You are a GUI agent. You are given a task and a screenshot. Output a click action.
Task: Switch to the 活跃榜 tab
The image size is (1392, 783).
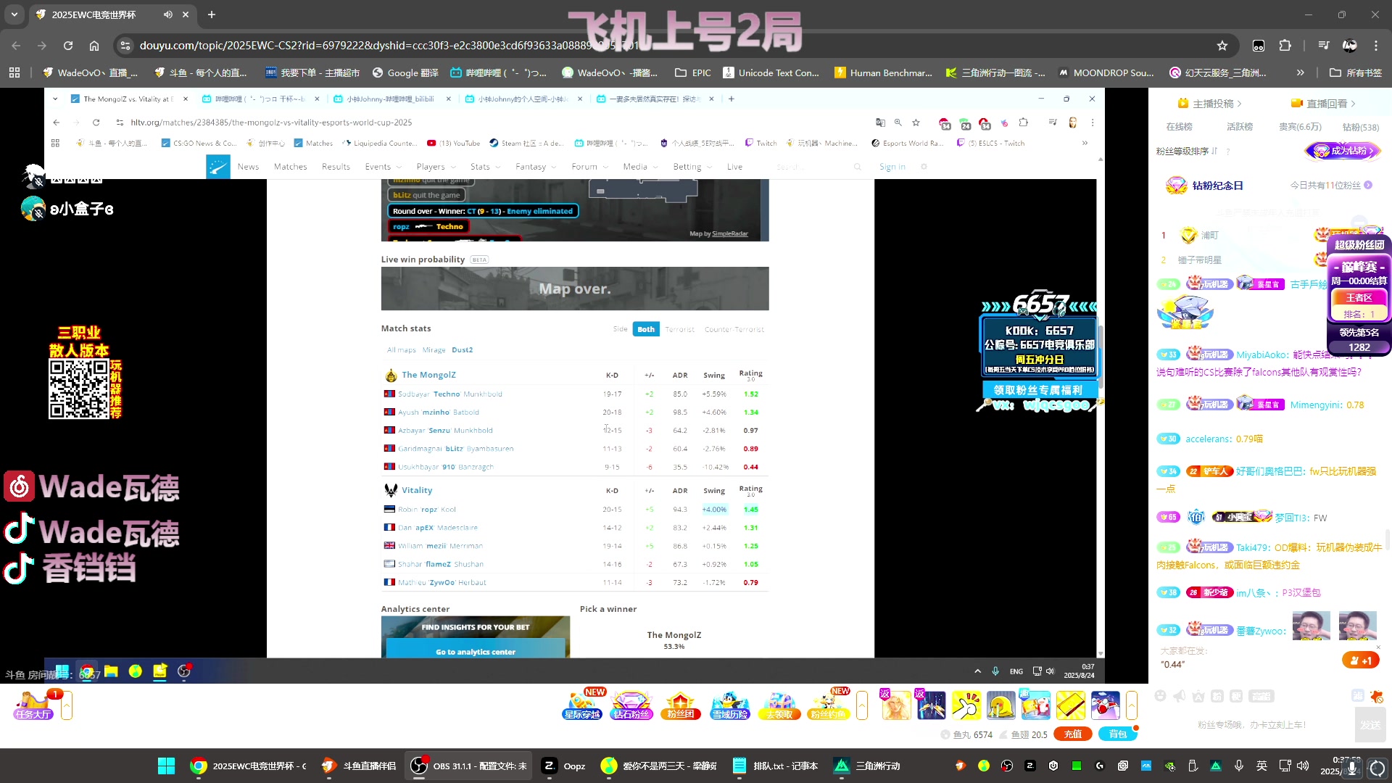[1240, 127]
